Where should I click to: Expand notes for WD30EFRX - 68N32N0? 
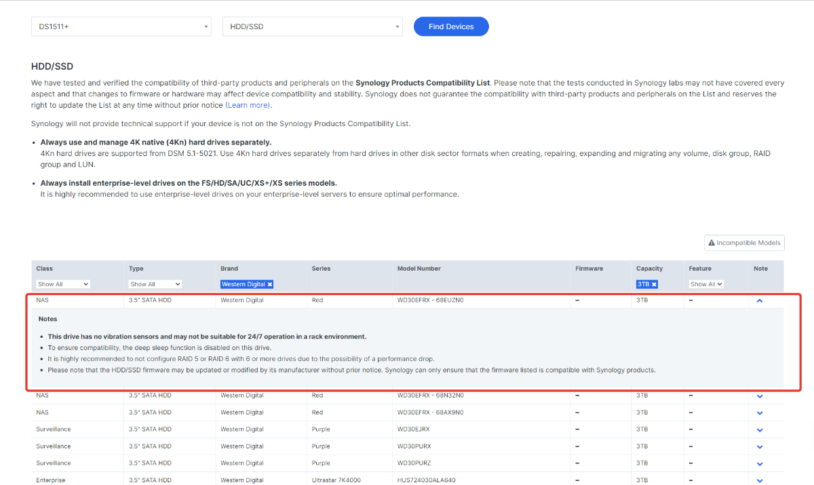[x=760, y=395]
